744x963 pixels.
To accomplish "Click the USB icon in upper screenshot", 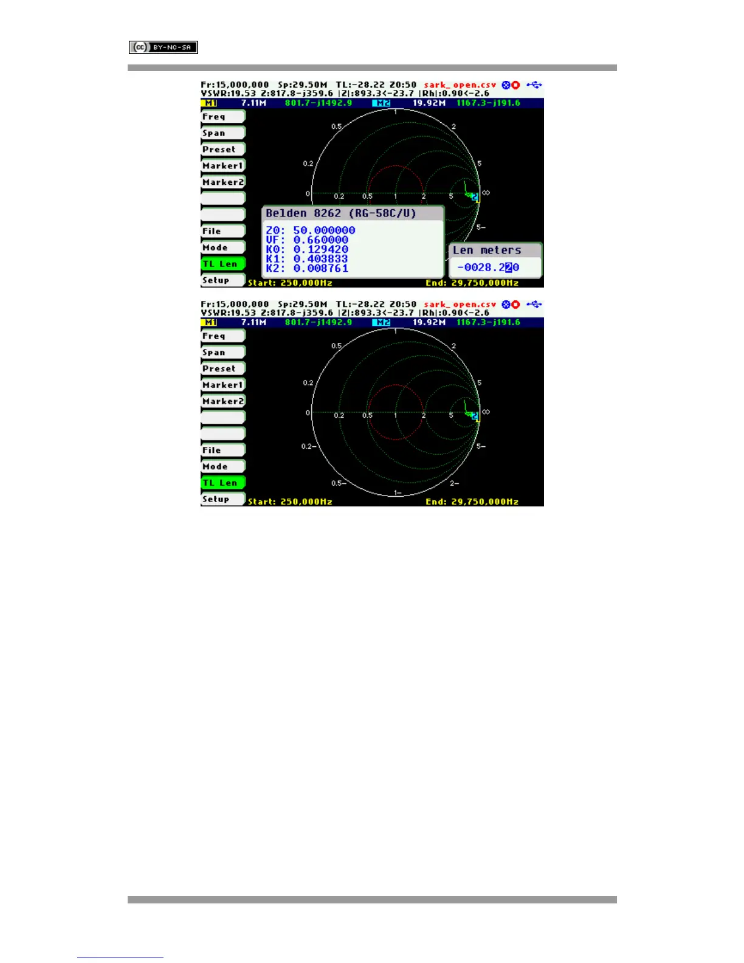I will coord(534,85).
